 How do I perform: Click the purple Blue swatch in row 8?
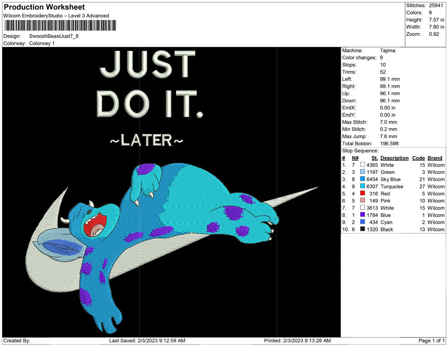pos(362,215)
